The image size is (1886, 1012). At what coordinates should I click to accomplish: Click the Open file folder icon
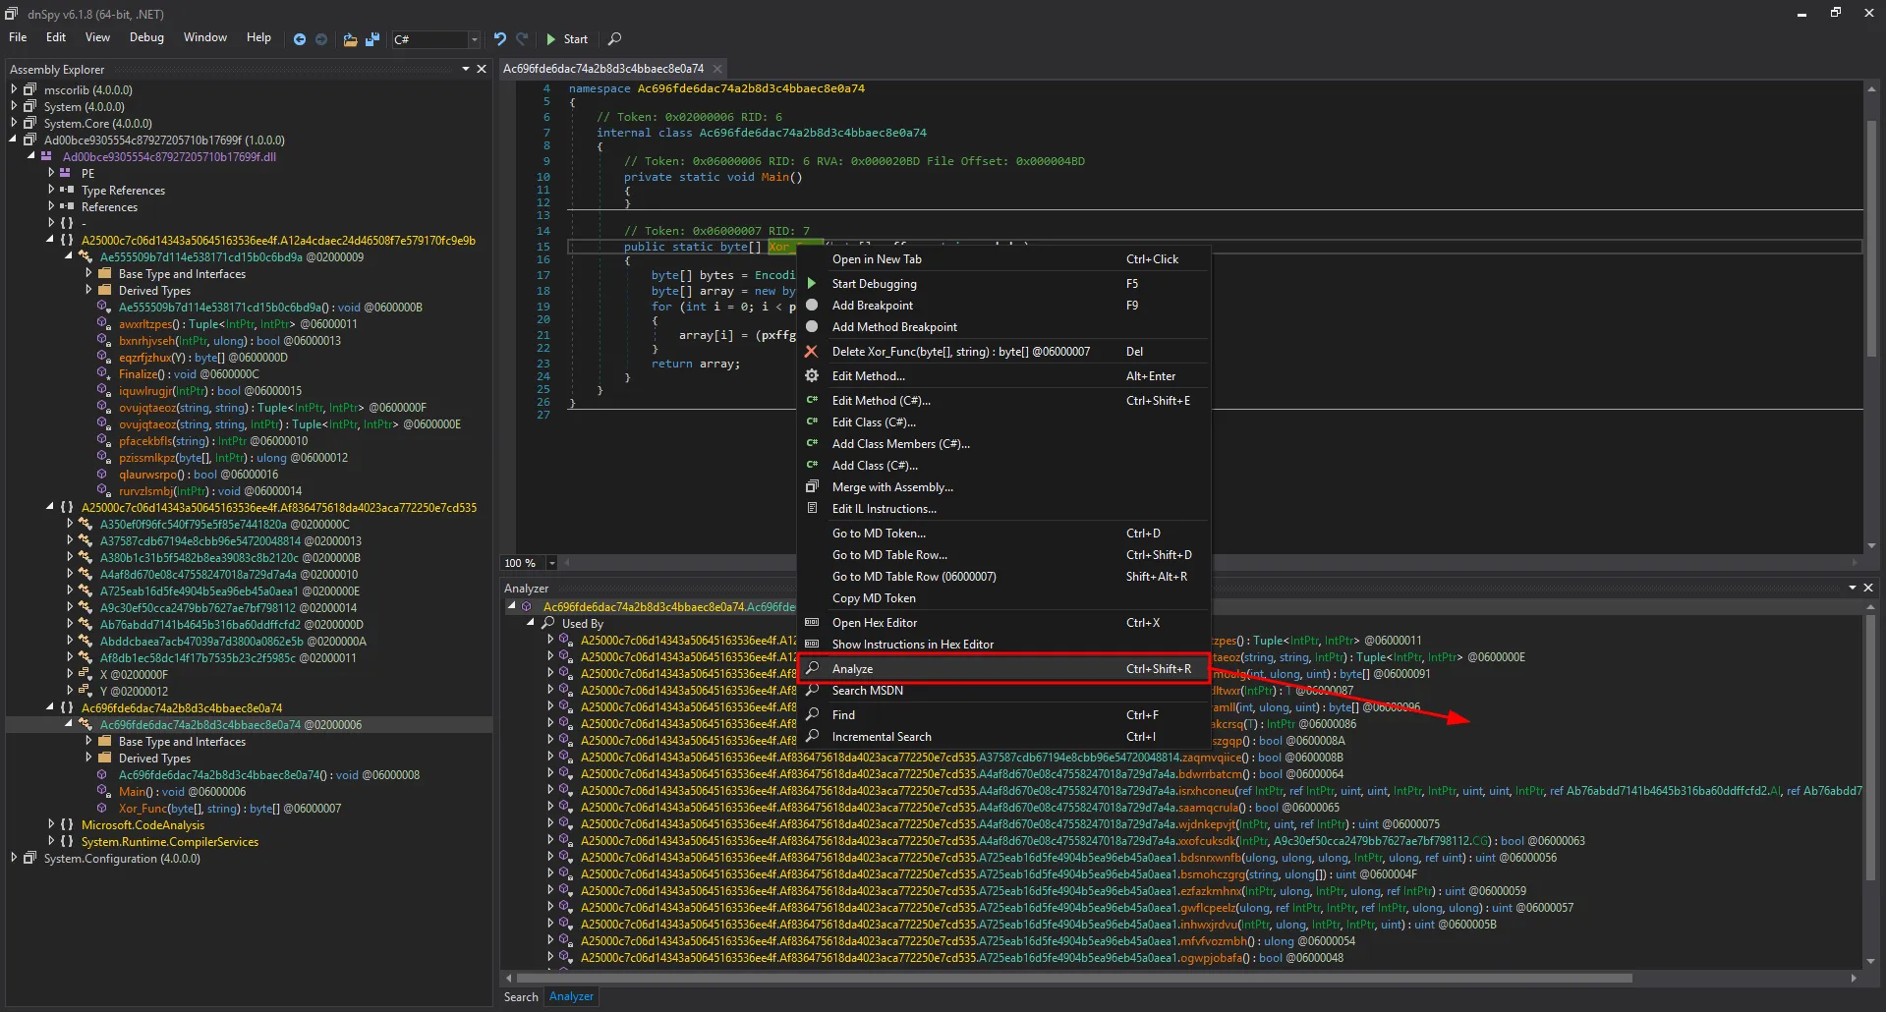[x=350, y=39]
